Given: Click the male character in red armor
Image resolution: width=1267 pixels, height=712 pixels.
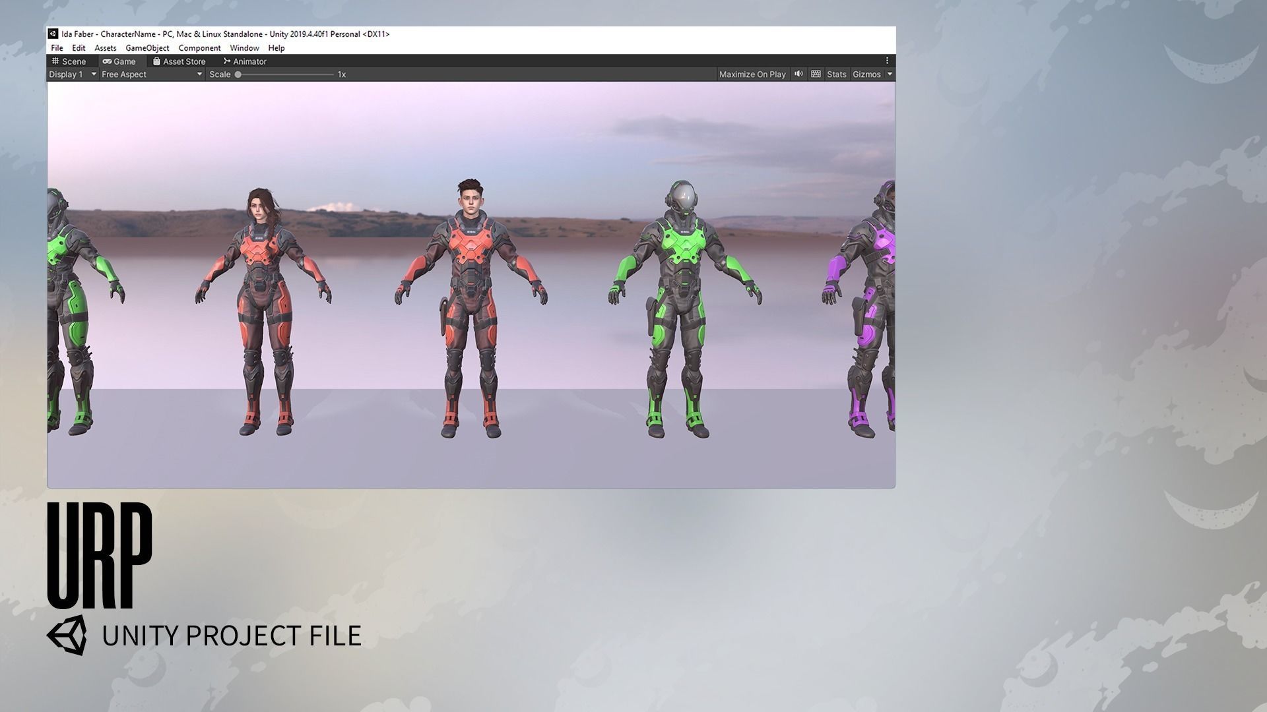Looking at the screenshot, I should [471, 309].
